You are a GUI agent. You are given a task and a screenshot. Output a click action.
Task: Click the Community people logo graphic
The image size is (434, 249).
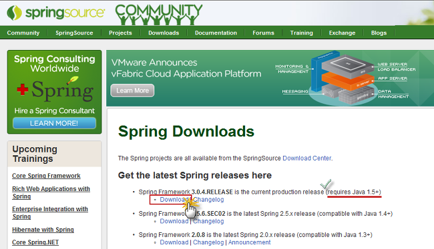pos(159,15)
